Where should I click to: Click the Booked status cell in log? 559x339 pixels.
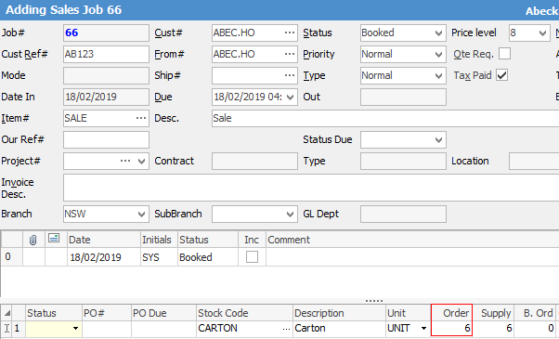pos(208,257)
